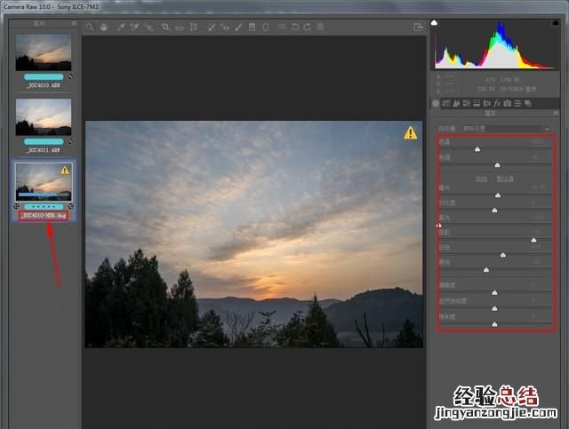Select the _DSC4010.ARW thumbnail
Image resolution: width=569 pixels, height=429 pixels.
tap(44, 52)
